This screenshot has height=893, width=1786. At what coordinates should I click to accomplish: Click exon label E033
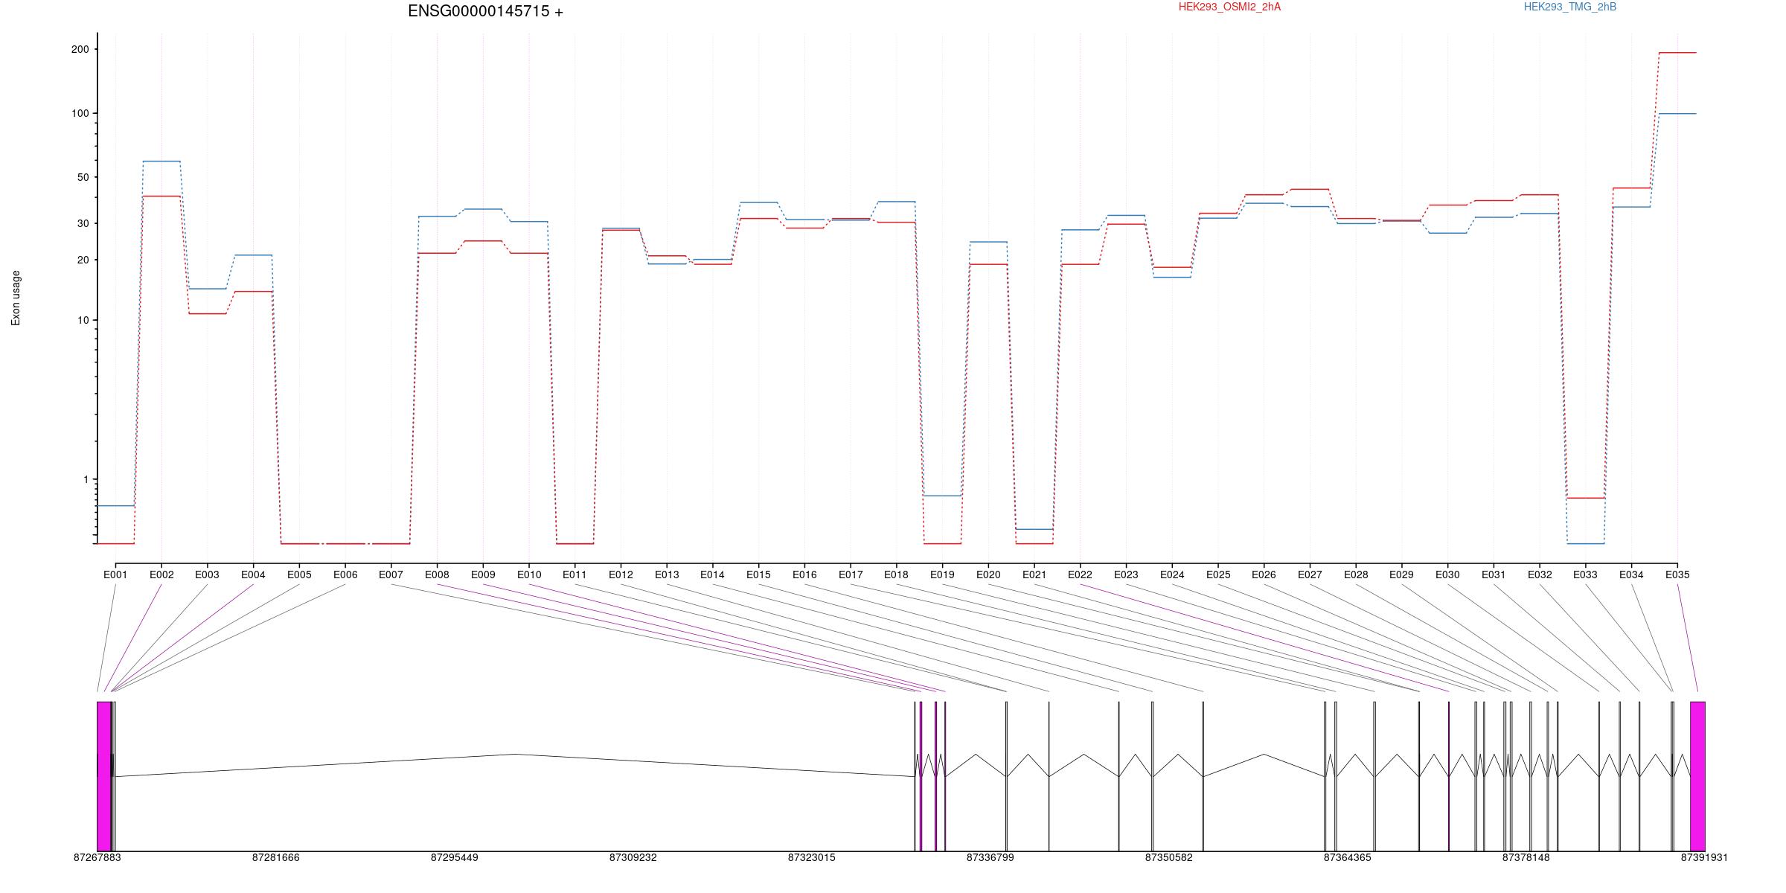click(1585, 574)
